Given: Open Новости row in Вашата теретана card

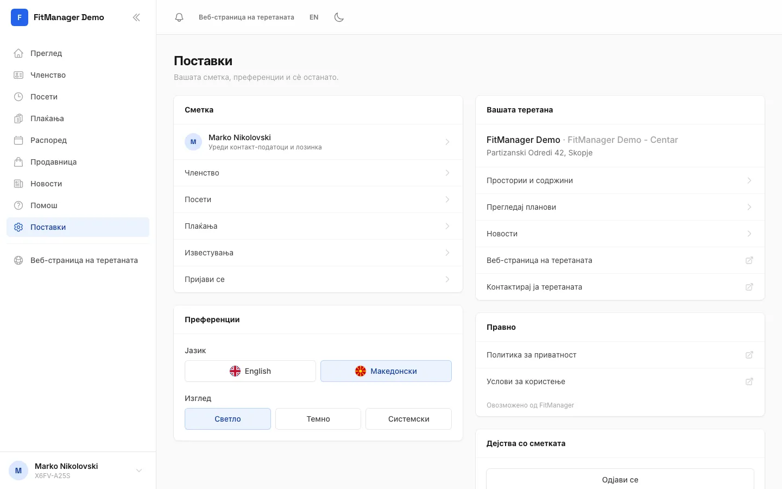Looking at the screenshot, I should tap(620, 234).
